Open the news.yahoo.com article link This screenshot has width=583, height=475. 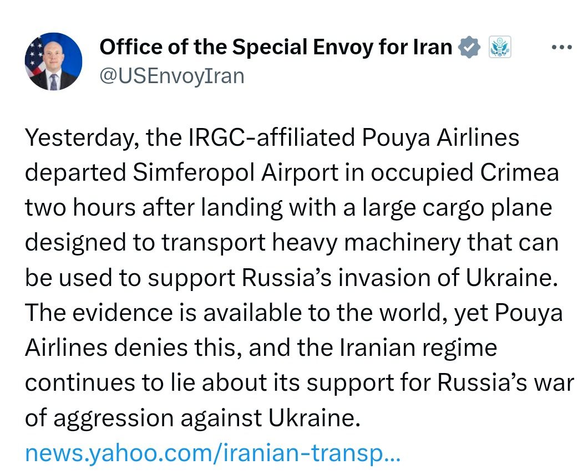(212, 455)
